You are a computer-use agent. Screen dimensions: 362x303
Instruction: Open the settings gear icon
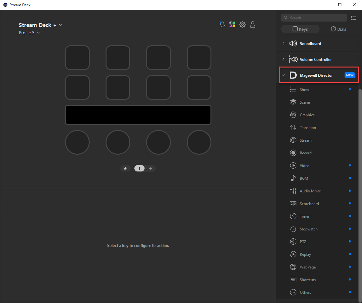[x=242, y=24]
